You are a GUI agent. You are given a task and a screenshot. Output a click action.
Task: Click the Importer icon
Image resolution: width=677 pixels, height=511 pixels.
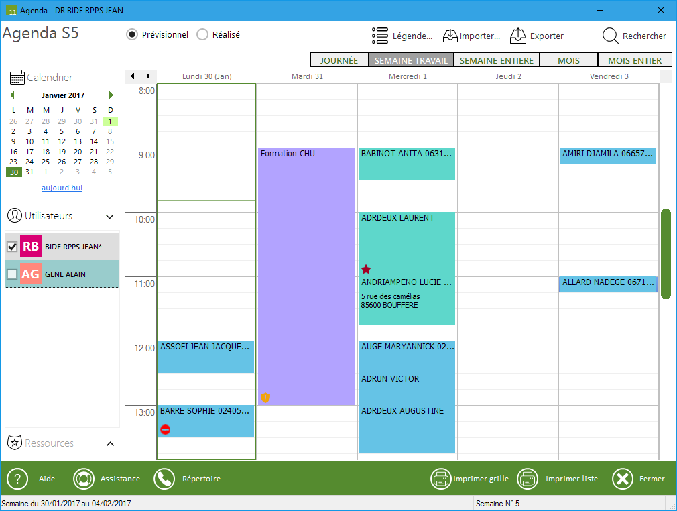point(450,36)
